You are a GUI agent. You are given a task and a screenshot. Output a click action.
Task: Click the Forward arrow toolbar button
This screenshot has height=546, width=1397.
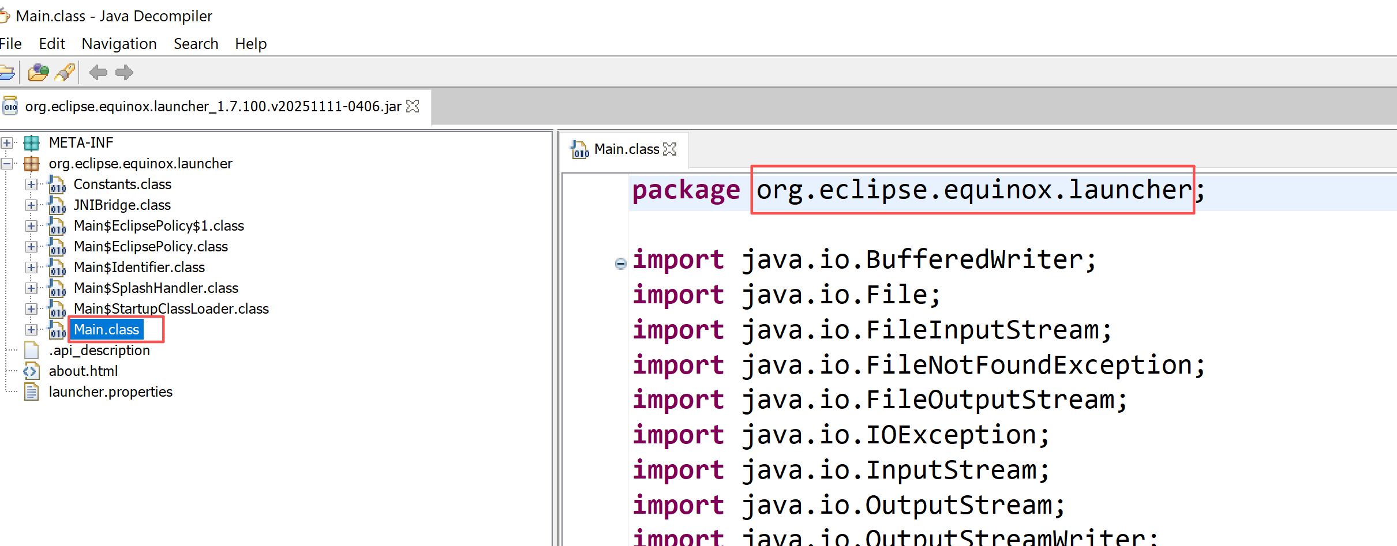click(x=124, y=73)
